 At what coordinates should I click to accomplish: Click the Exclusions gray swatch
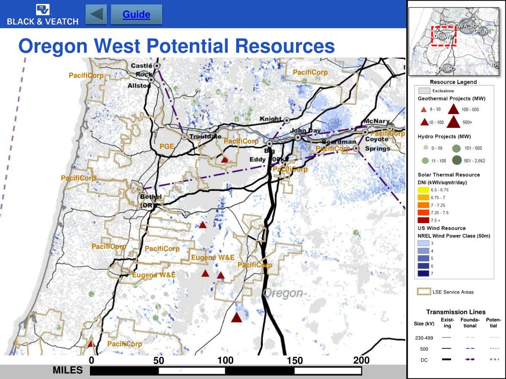tap(424, 91)
